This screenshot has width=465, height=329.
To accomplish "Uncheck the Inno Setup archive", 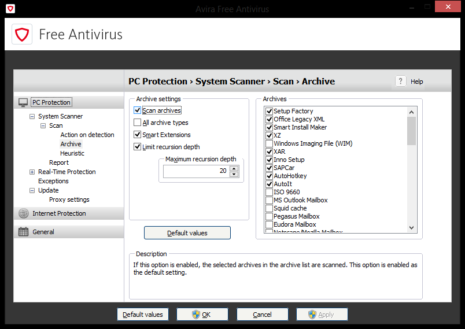I will pyautogui.click(x=269, y=160).
